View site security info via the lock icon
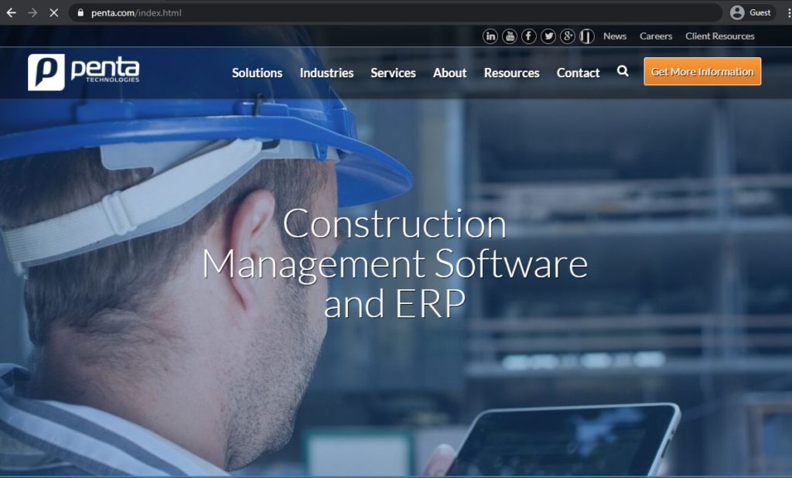 click(80, 12)
